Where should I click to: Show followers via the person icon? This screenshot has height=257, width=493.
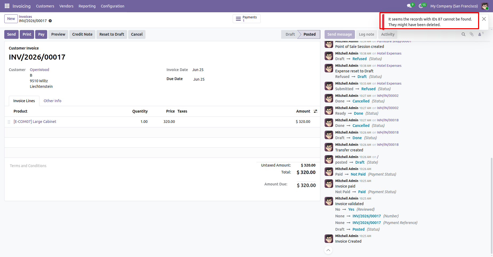pyautogui.click(x=480, y=34)
